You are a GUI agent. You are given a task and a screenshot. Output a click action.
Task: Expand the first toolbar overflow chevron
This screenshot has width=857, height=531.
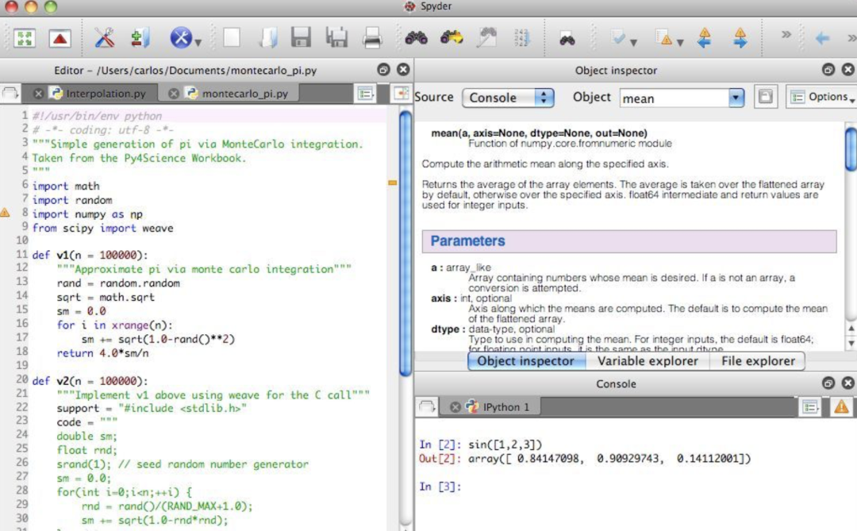pos(786,34)
